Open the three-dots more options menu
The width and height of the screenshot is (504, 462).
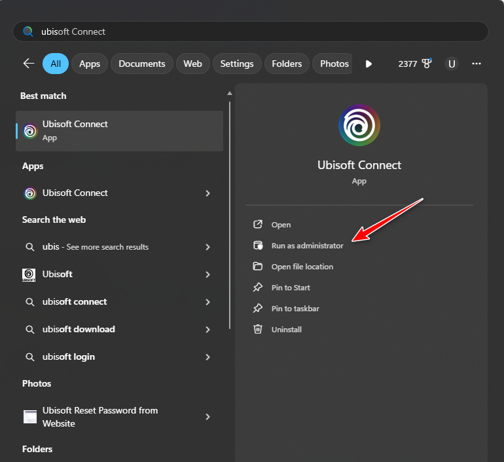click(477, 64)
